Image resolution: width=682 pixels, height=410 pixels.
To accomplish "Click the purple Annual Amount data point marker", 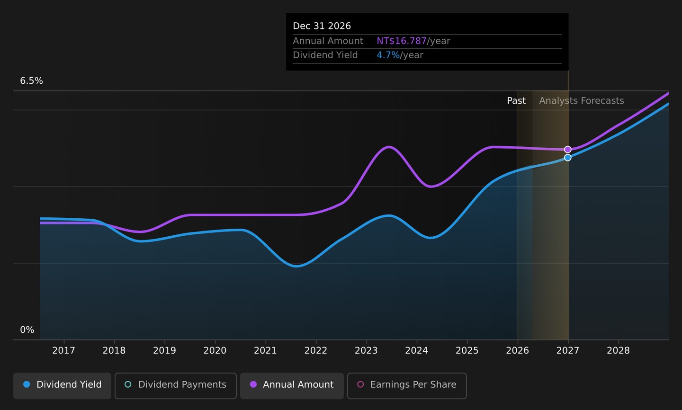I will [x=568, y=150].
